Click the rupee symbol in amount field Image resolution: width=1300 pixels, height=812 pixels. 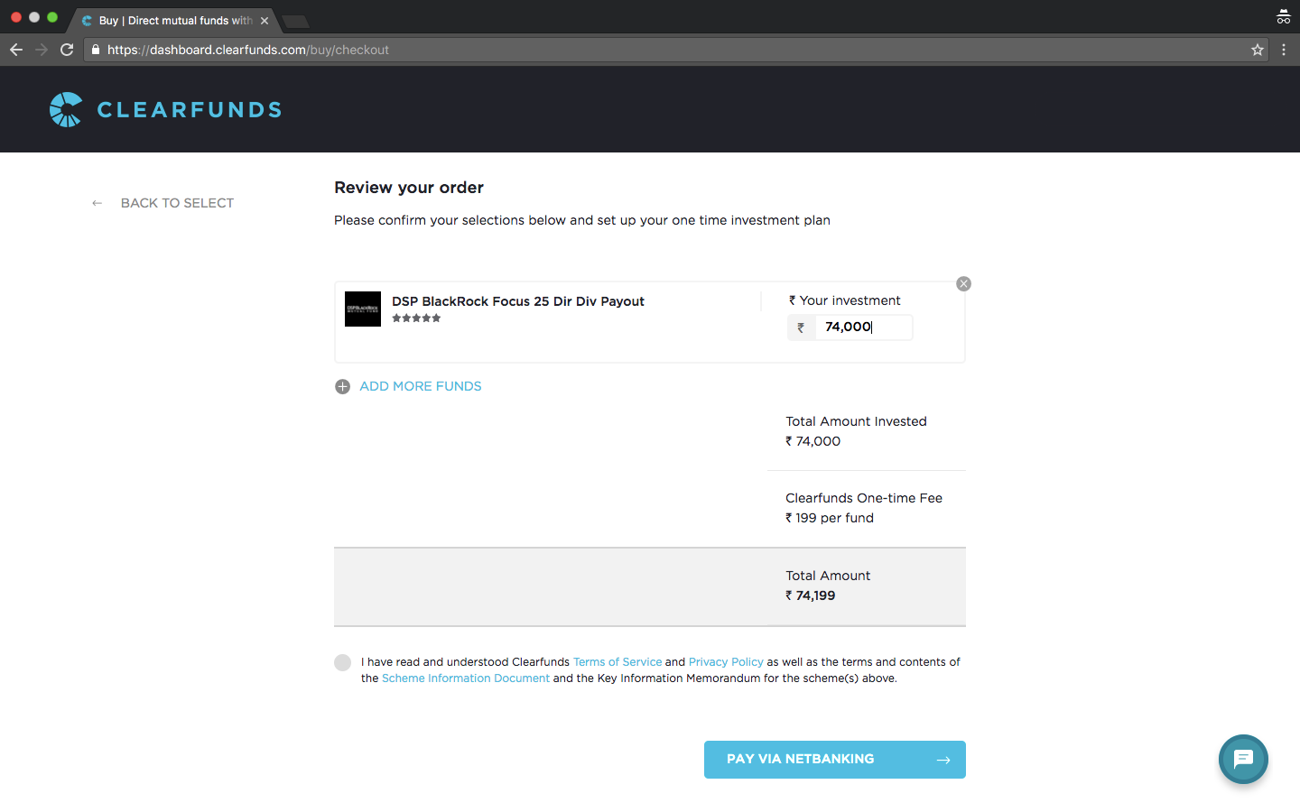[x=801, y=328]
